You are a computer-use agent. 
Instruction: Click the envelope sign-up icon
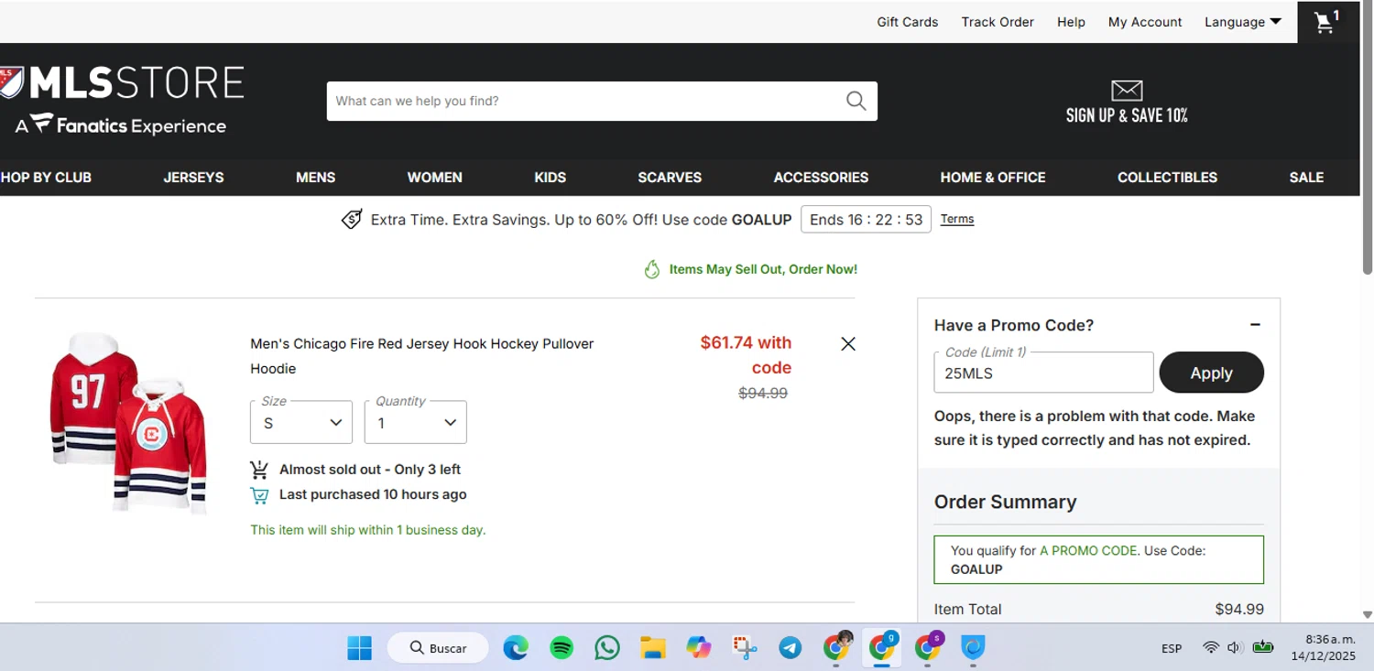coord(1127,90)
